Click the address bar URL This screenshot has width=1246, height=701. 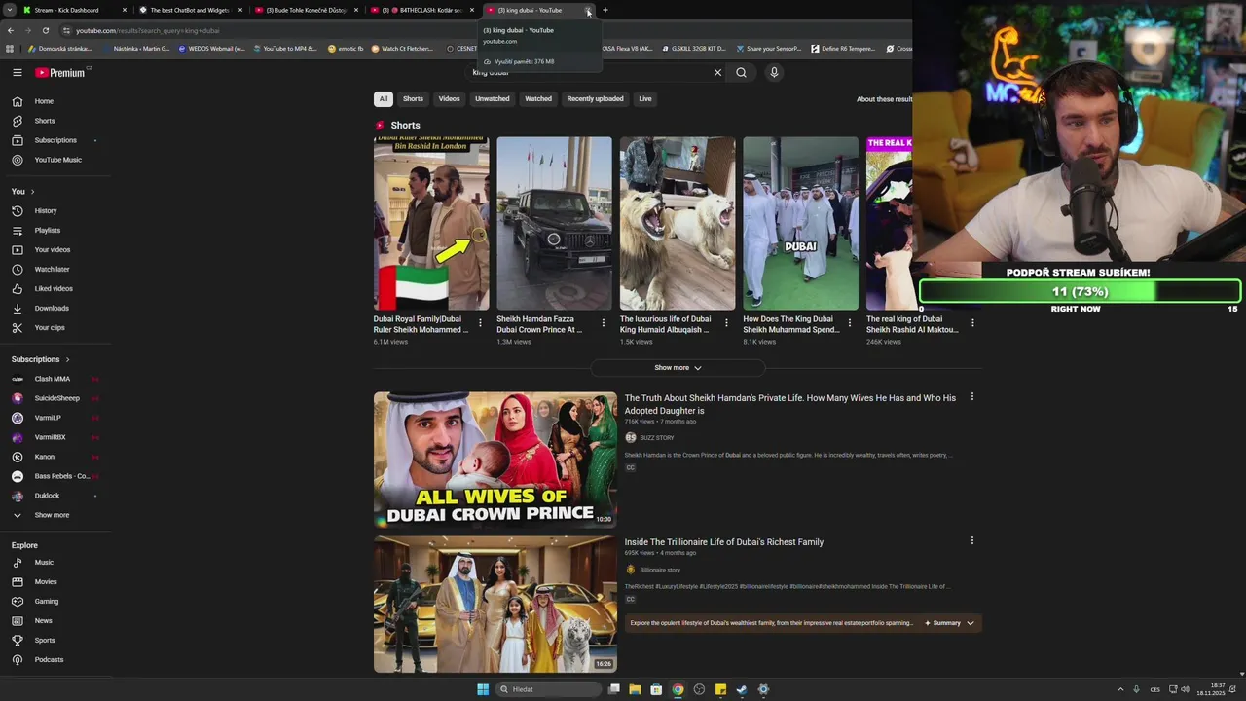pos(148,30)
